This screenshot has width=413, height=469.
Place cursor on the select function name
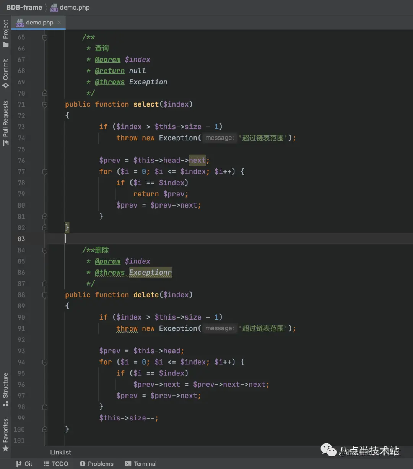coord(146,104)
